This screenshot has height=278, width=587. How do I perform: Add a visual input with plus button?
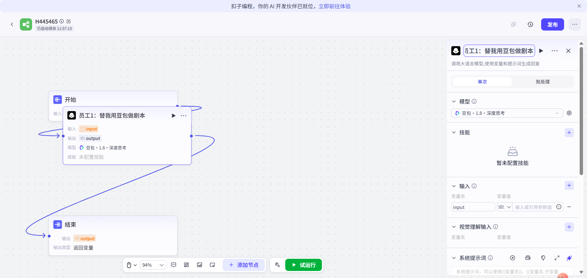569,227
